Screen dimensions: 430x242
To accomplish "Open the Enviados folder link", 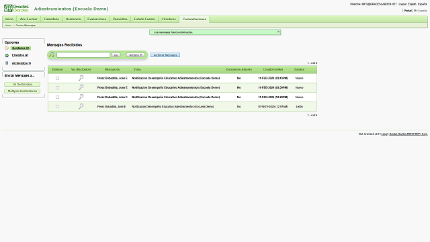I will coord(20,55).
